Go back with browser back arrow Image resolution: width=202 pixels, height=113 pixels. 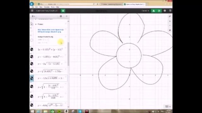pyautogui.click(x=32, y=4)
